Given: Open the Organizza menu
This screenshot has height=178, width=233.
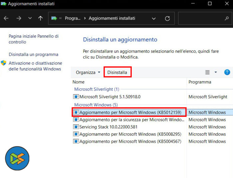Looking at the screenshot, I should 88,72.
